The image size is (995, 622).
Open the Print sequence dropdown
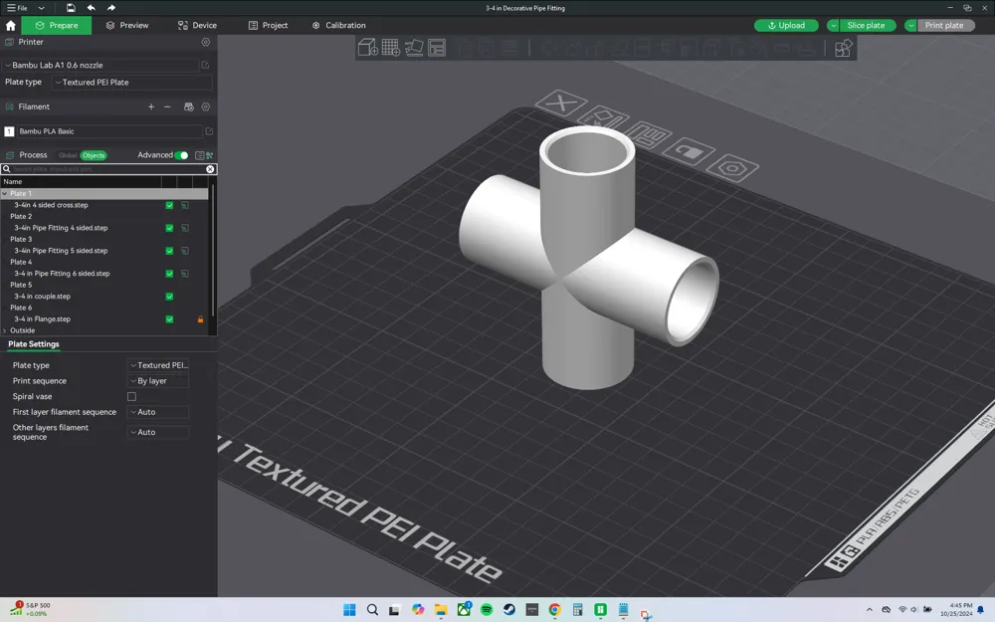pyautogui.click(x=157, y=380)
